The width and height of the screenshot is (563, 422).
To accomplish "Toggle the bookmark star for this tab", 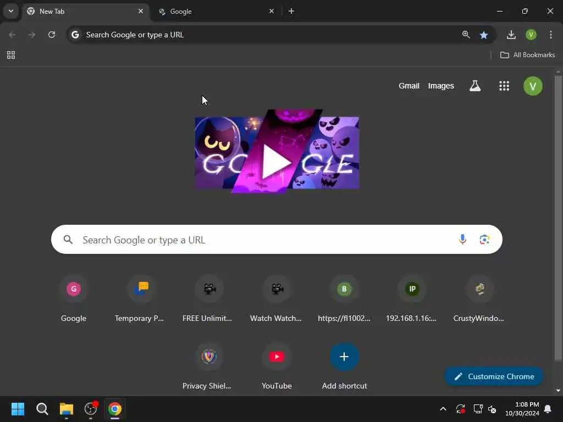I will 484,35.
